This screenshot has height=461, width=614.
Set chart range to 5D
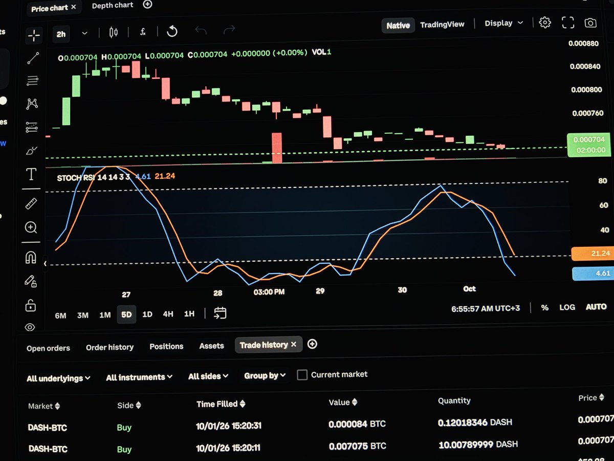pyautogui.click(x=126, y=315)
